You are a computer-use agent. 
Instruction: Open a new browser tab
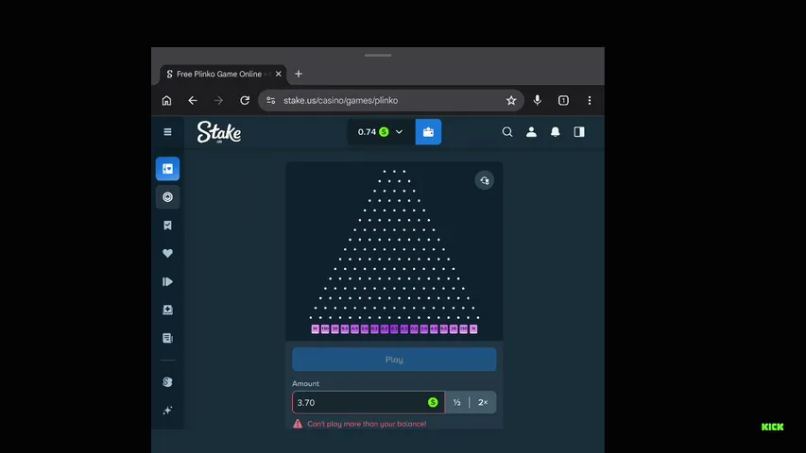pyautogui.click(x=299, y=74)
